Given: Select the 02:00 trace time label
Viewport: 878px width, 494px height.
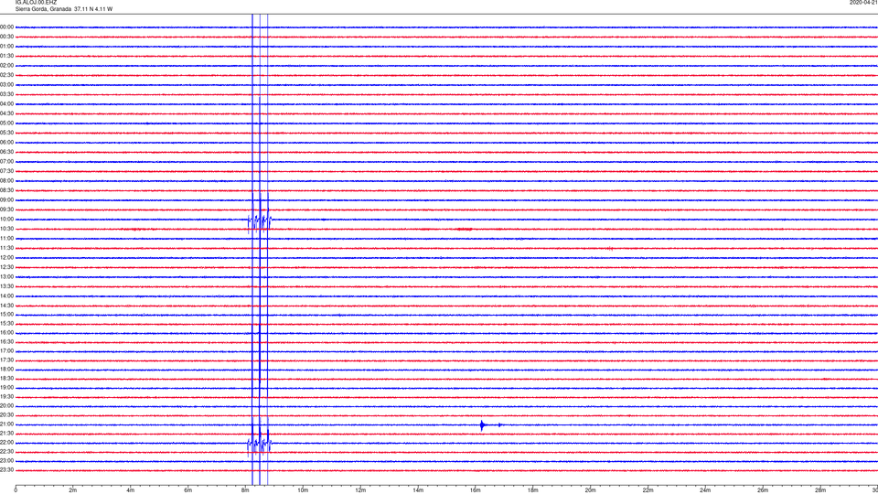Looking at the screenshot, I should [x=6, y=66].
